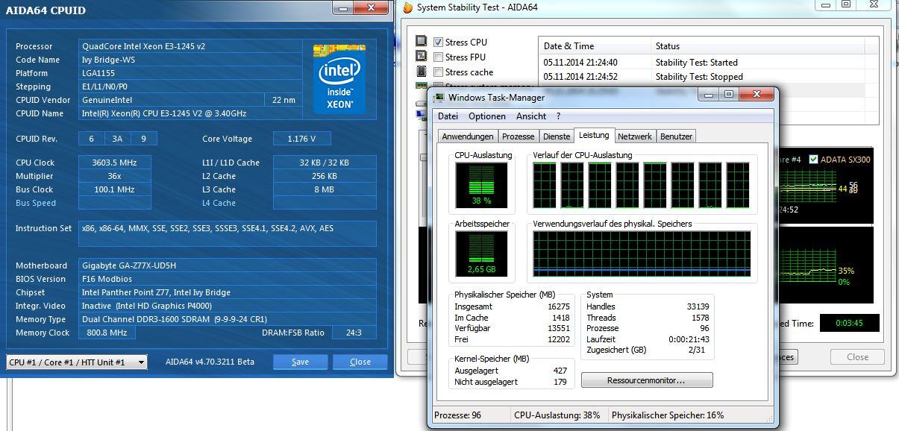Open the Optionen menu in Task-Manager
Image resolution: width=899 pixels, height=431 pixels.
pos(487,116)
